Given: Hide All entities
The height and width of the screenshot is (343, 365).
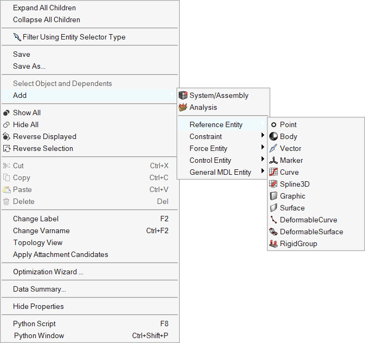Looking at the screenshot, I should pyautogui.click(x=25, y=125).
